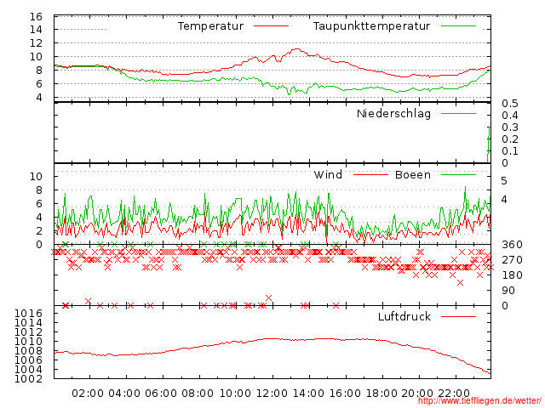
Task: Click the 0.5 precipitation axis value
Action: click(x=510, y=104)
